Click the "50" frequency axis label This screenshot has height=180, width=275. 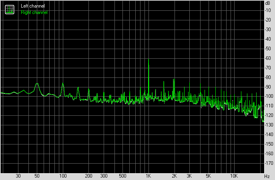tap(37, 176)
